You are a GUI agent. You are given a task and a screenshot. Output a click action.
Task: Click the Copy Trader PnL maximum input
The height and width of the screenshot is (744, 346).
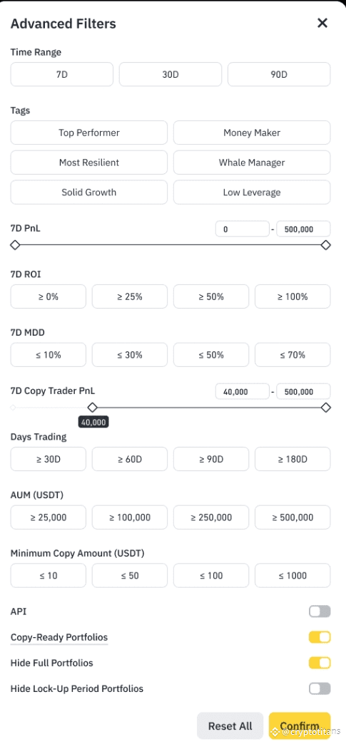pyautogui.click(x=303, y=391)
